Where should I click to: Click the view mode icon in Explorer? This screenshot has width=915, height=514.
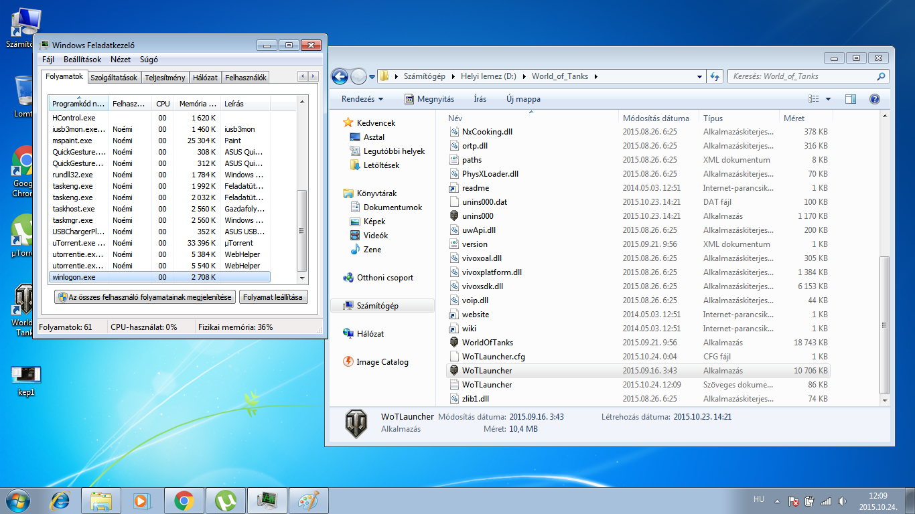[814, 99]
